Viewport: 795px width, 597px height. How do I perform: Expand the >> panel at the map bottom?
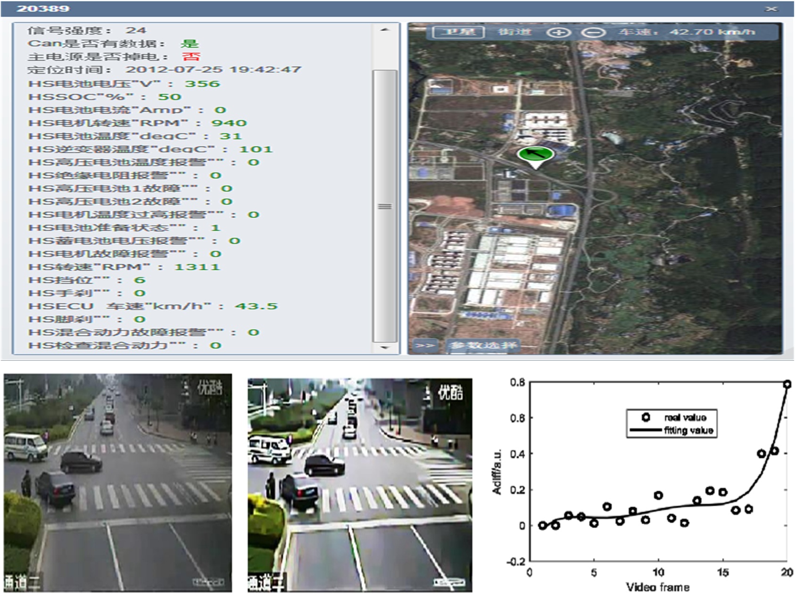[424, 346]
